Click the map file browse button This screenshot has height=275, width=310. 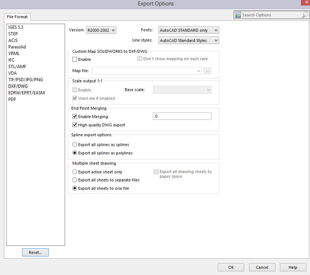(x=207, y=71)
